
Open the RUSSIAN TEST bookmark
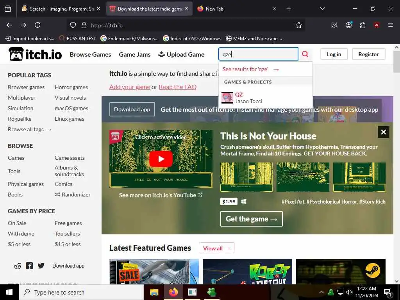click(78, 39)
